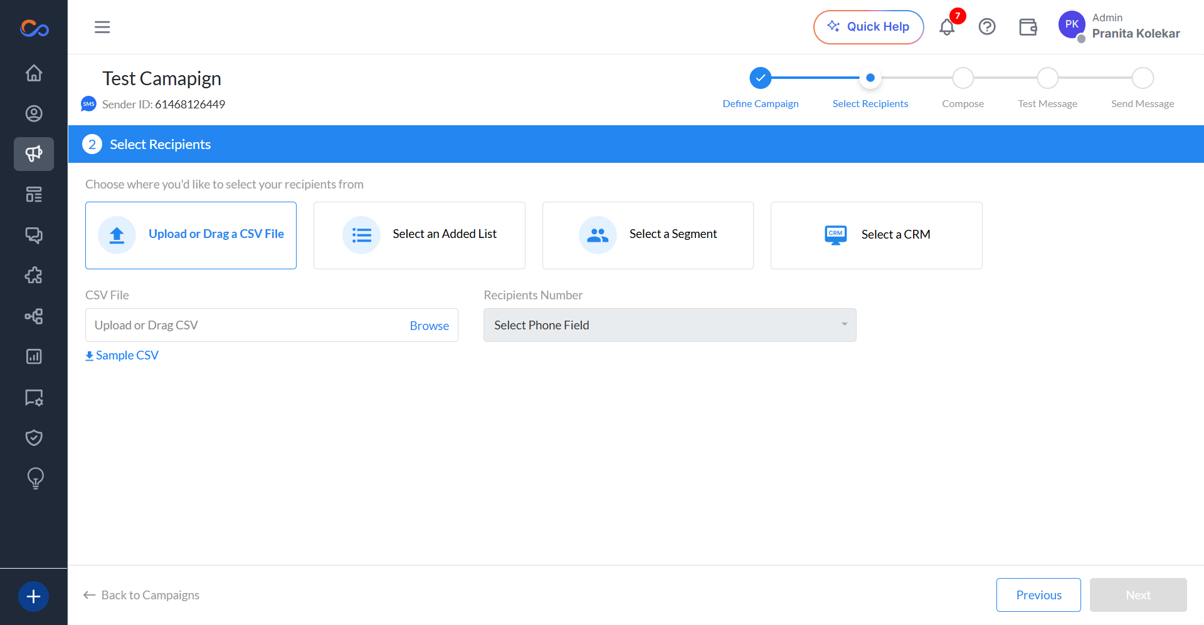Open the shield compliance sidebar icon
Image resolution: width=1204 pixels, height=625 pixels.
(x=34, y=438)
